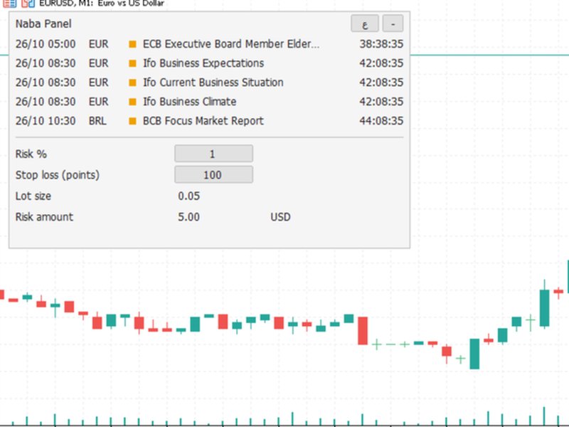This screenshot has width=569, height=427.
Task: Click the date of Ifo Business Expectations
Action: 46,63
